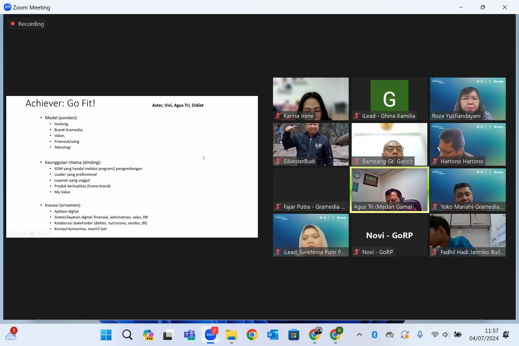This screenshot has height=346, width=519.
Task: Open the weather widget with notification badge
Action: [x=11, y=334]
